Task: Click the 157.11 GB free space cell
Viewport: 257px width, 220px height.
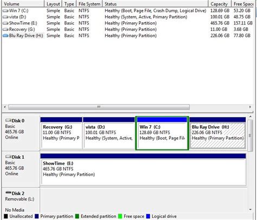Action: 243,23
